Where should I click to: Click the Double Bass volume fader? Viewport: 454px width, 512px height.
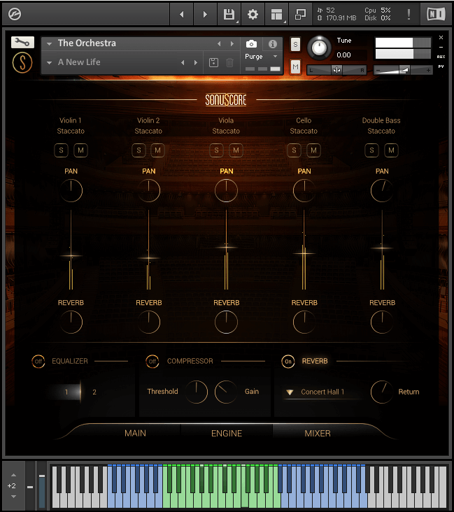[382, 248]
